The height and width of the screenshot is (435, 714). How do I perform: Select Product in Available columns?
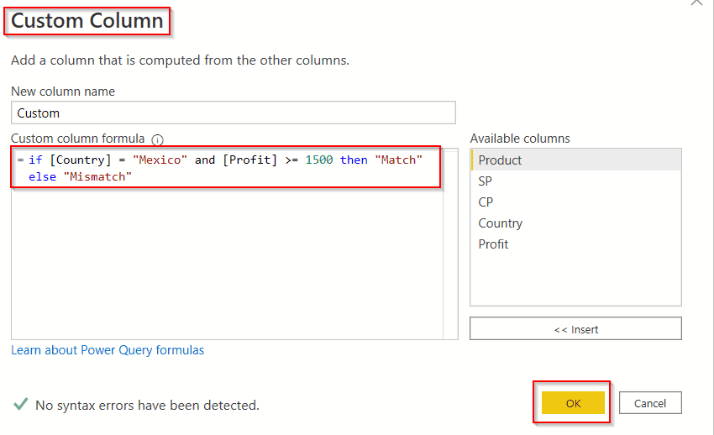click(x=575, y=160)
